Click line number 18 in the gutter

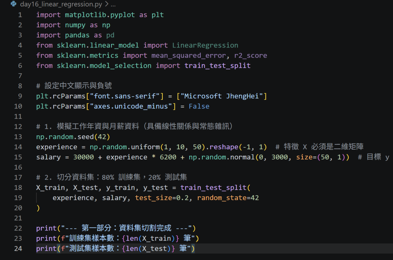click(18, 188)
